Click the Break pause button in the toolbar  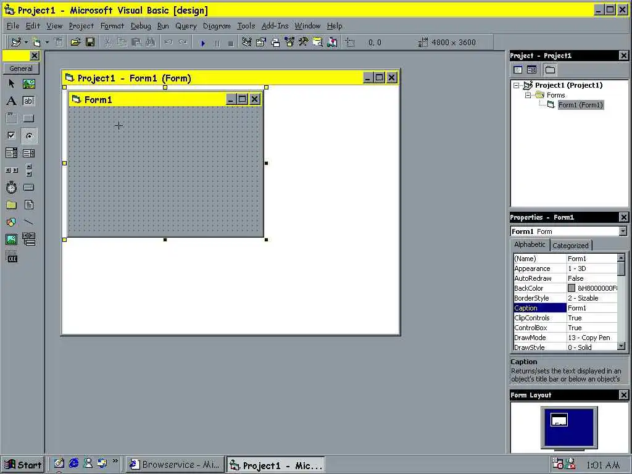pos(217,43)
